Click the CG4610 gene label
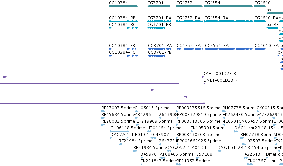Screen dimensions: 283x166 pyautogui.click(x=262, y=3)
